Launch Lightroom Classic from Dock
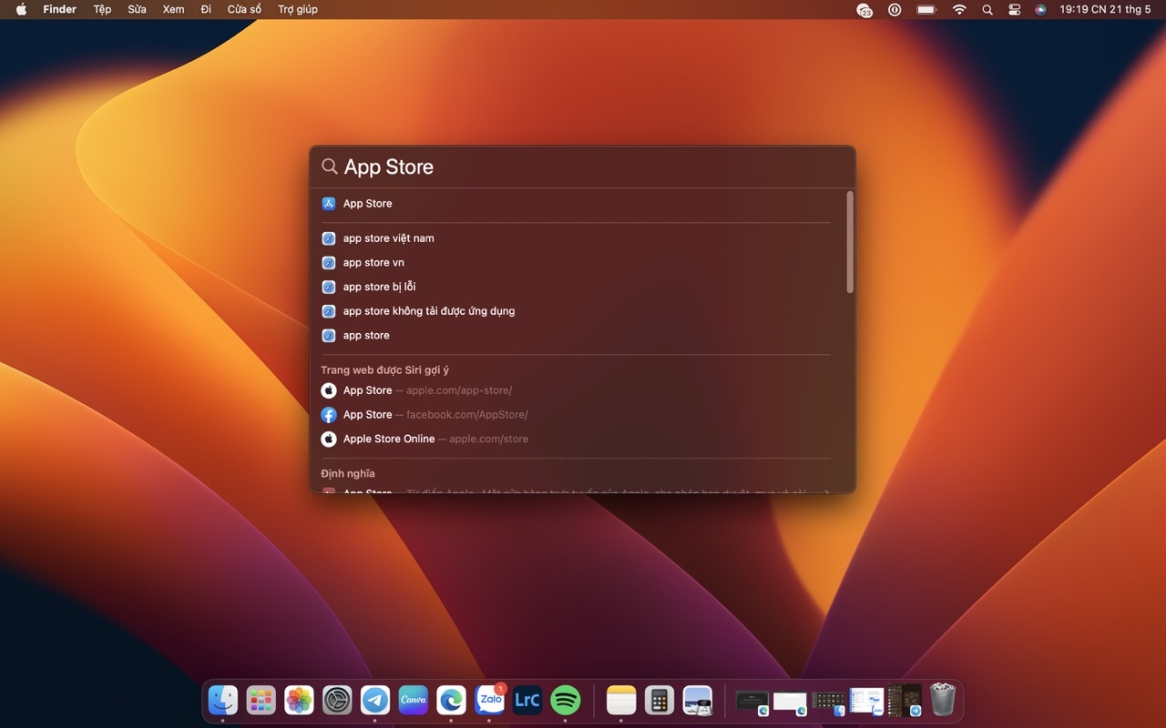This screenshot has width=1166, height=728. point(527,700)
